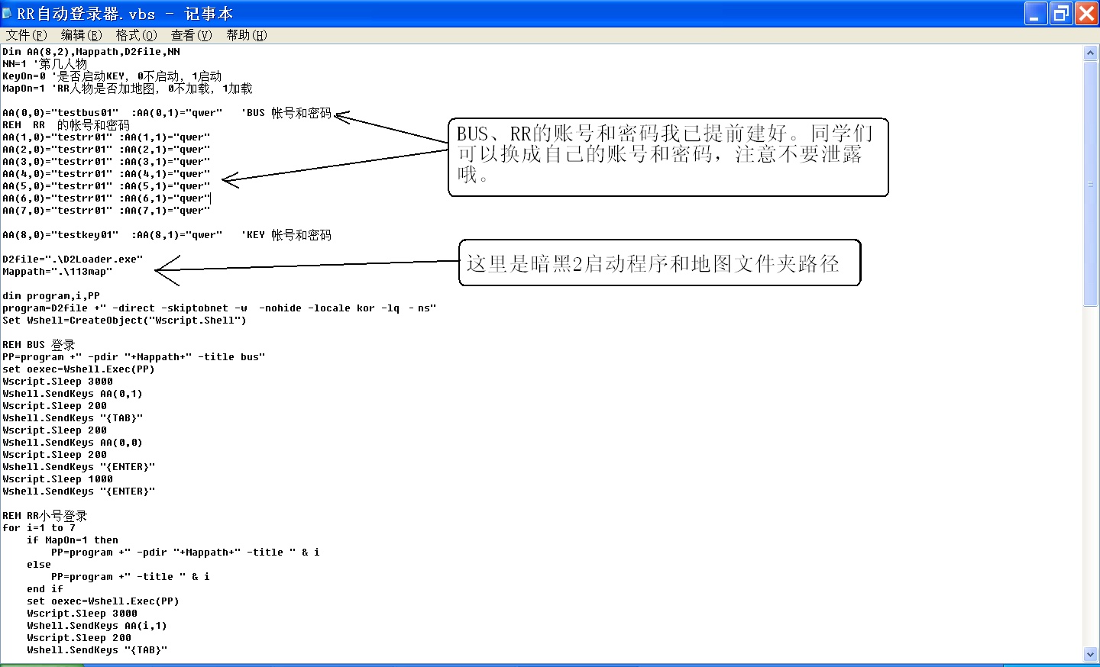The width and height of the screenshot is (1100, 667).
Task: Click the 'REM RR' comment line
Action: (66, 125)
